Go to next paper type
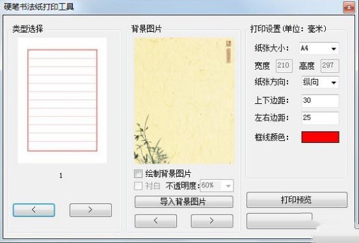The height and width of the screenshot is (243, 359). (90, 210)
